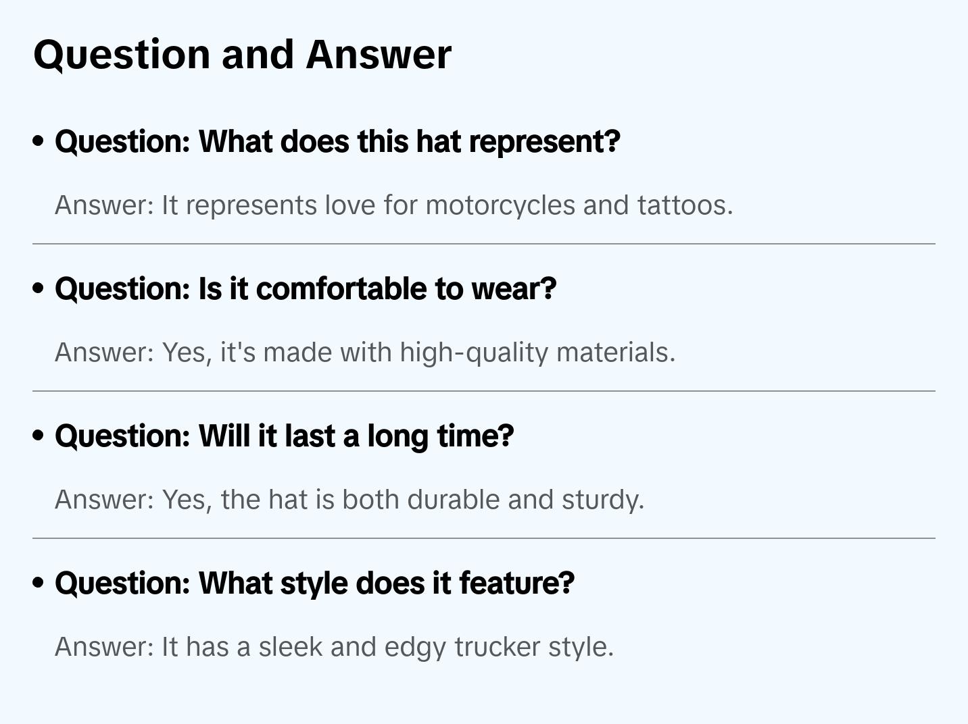The height and width of the screenshot is (724, 968).
Task: Click the answer mentioning high-quality materials
Action: [x=365, y=353]
